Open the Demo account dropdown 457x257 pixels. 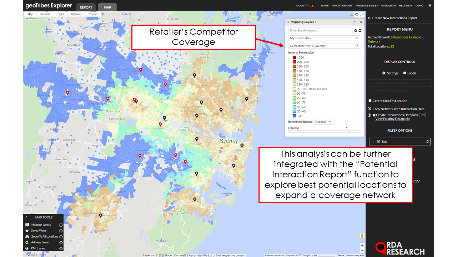click(421, 6)
